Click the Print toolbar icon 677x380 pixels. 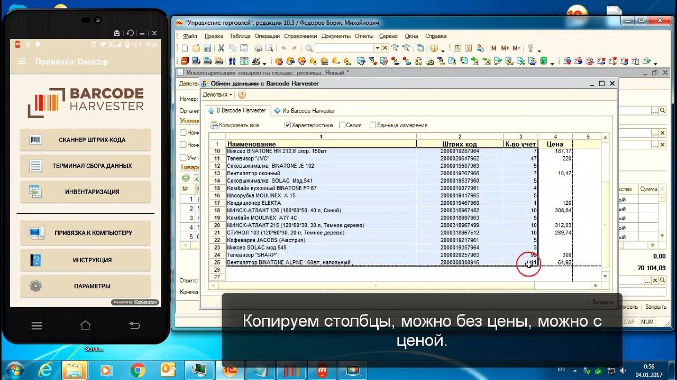pos(258,48)
